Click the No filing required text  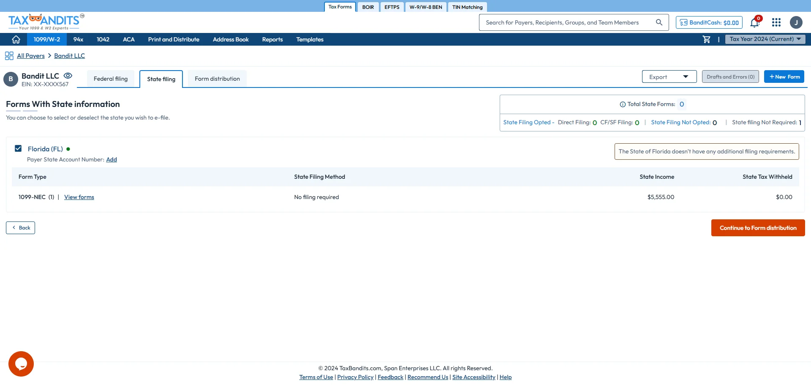[x=316, y=197]
